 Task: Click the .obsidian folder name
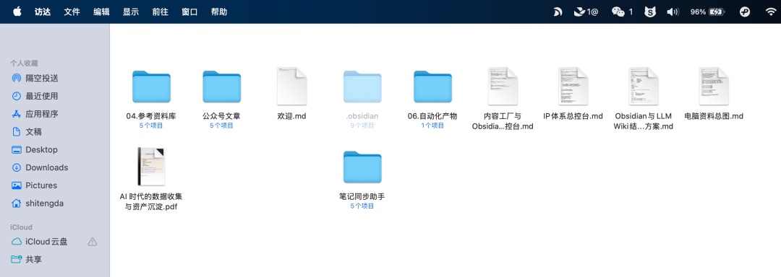pyautogui.click(x=362, y=116)
